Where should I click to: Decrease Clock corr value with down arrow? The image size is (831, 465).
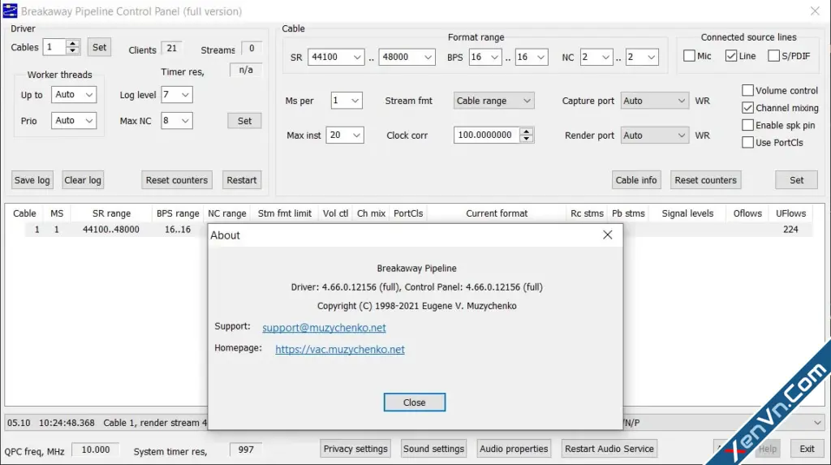coord(526,139)
